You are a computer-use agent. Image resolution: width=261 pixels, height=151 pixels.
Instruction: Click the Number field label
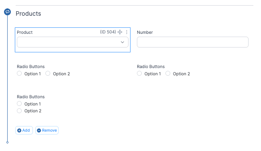coord(145,32)
